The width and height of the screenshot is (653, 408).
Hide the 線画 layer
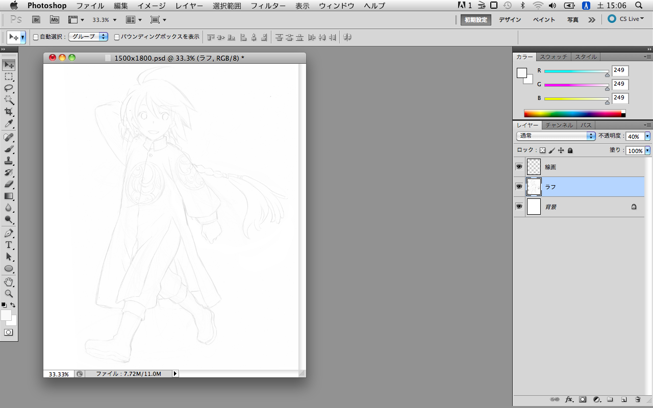tap(519, 167)
